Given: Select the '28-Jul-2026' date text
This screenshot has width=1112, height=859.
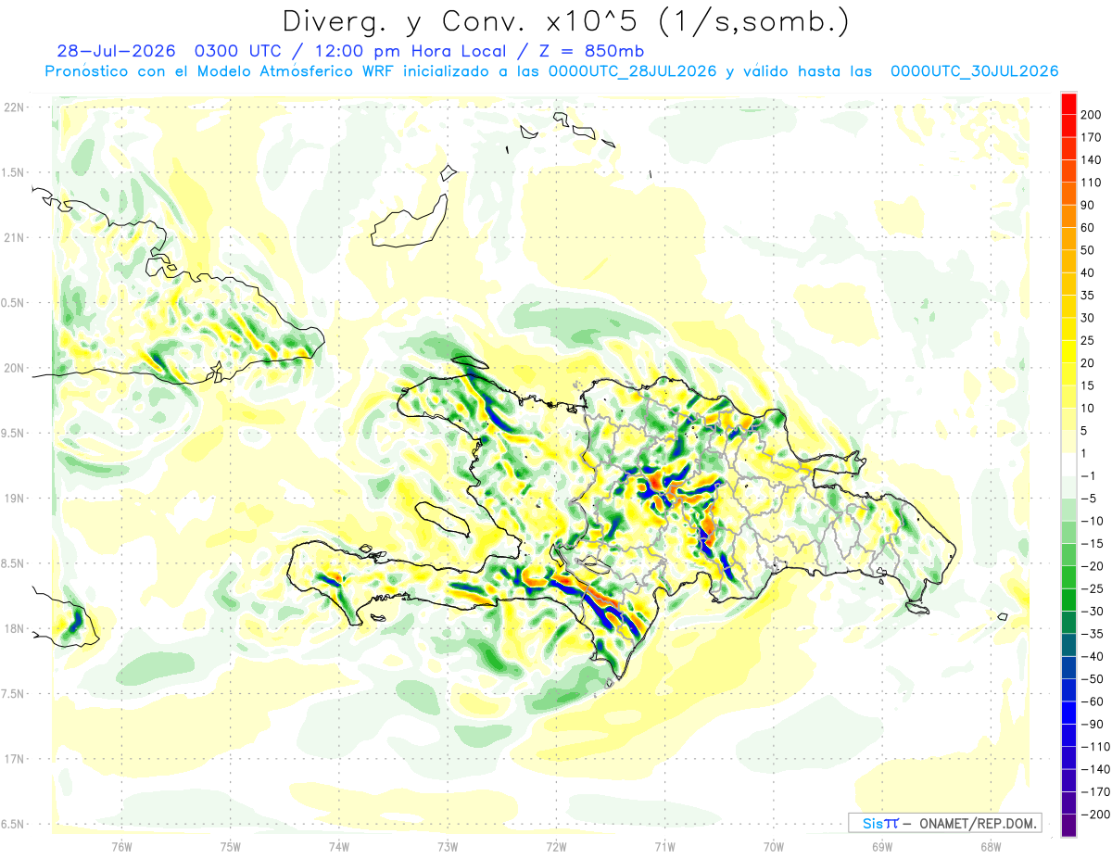Looking at the screenshot, I should [x=115, y=51].
